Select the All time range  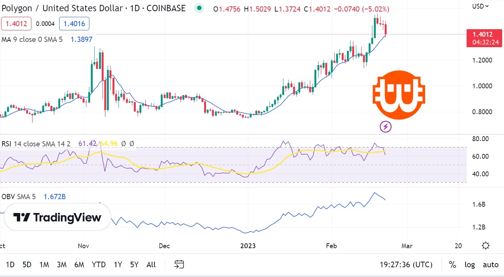click(x=151, y=265)
